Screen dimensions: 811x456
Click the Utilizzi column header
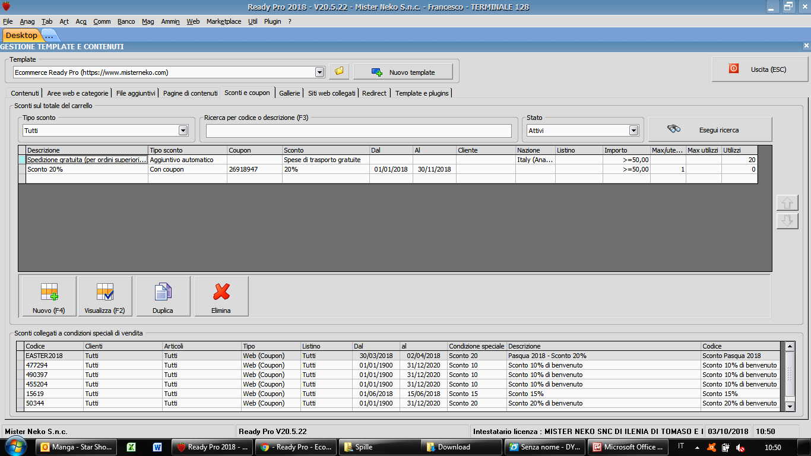coord(740,150)
